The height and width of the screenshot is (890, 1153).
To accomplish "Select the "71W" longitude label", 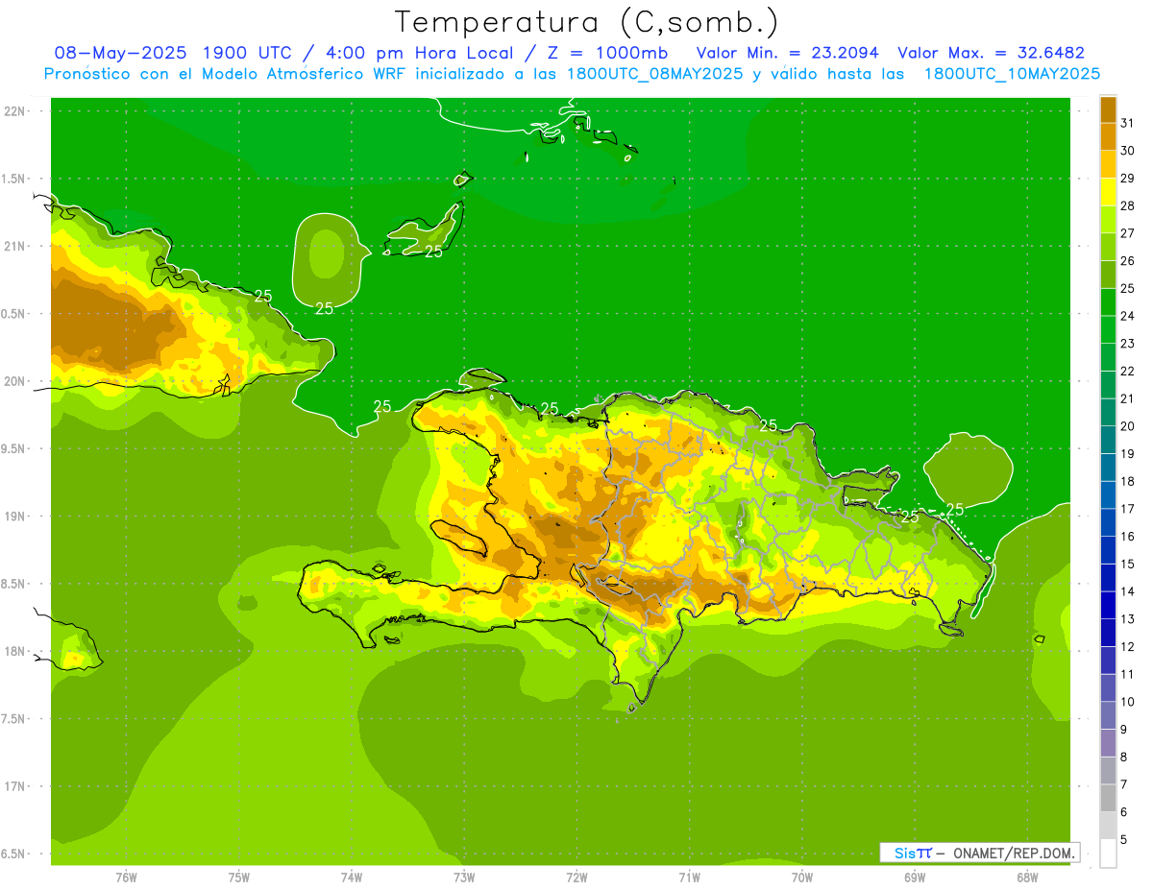I will coord(689,878).
